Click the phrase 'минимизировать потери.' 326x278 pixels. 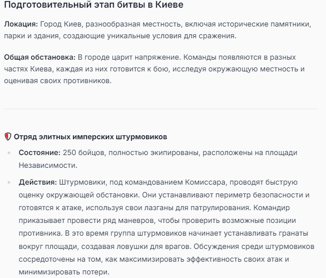64,272
